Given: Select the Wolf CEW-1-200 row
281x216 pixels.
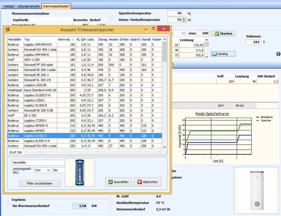Looking at the screenshot, I should tap(85, 60).
